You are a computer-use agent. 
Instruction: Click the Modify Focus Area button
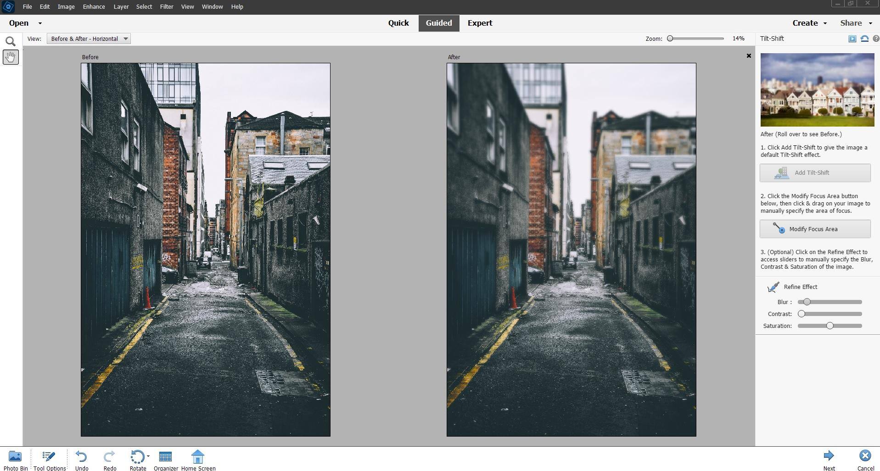[815, 229]
